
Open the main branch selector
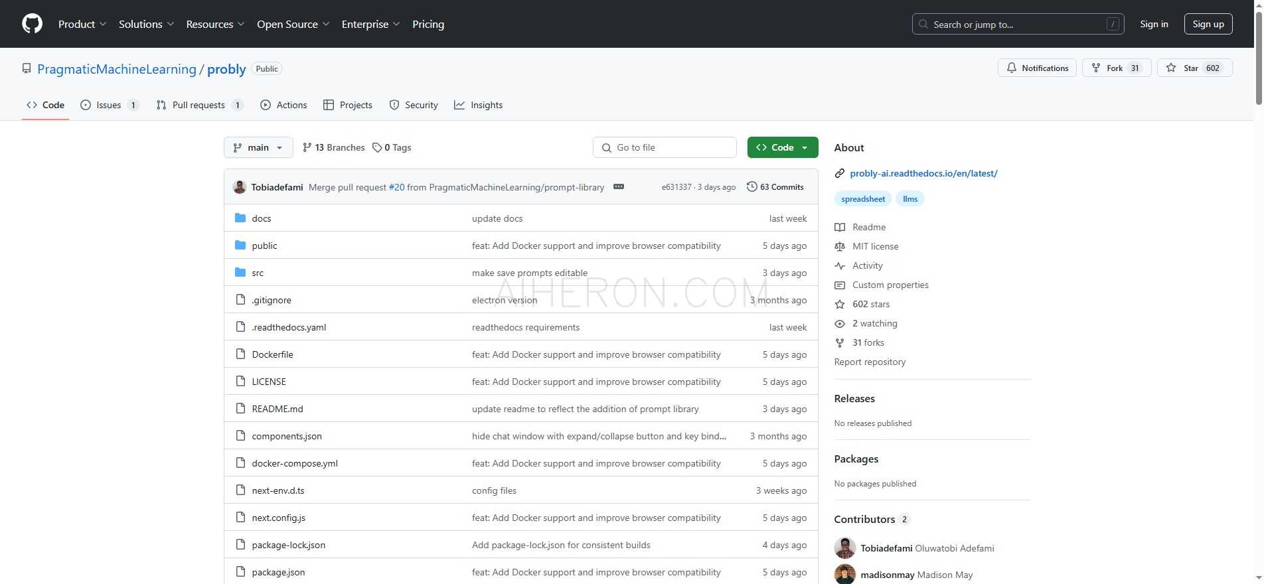point(258,147)
